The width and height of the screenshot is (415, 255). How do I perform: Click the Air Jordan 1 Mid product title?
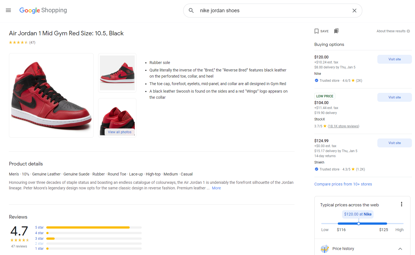point(66,33)
